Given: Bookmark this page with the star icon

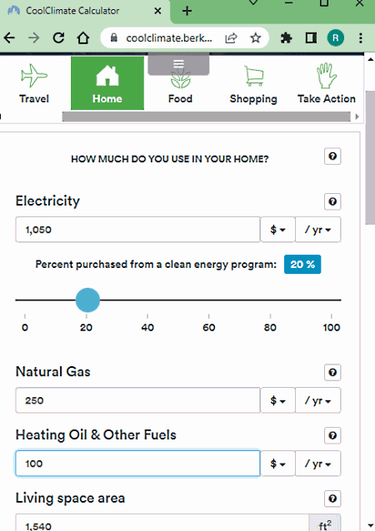Looking at the screenshot, I should coord(256,38).
